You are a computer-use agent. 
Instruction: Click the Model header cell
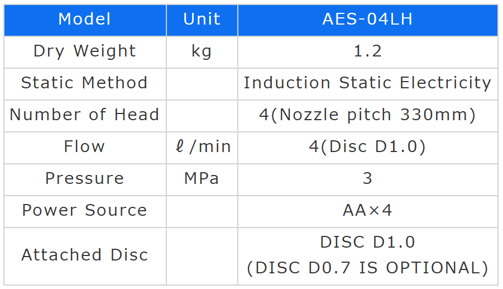pos(85,20)
